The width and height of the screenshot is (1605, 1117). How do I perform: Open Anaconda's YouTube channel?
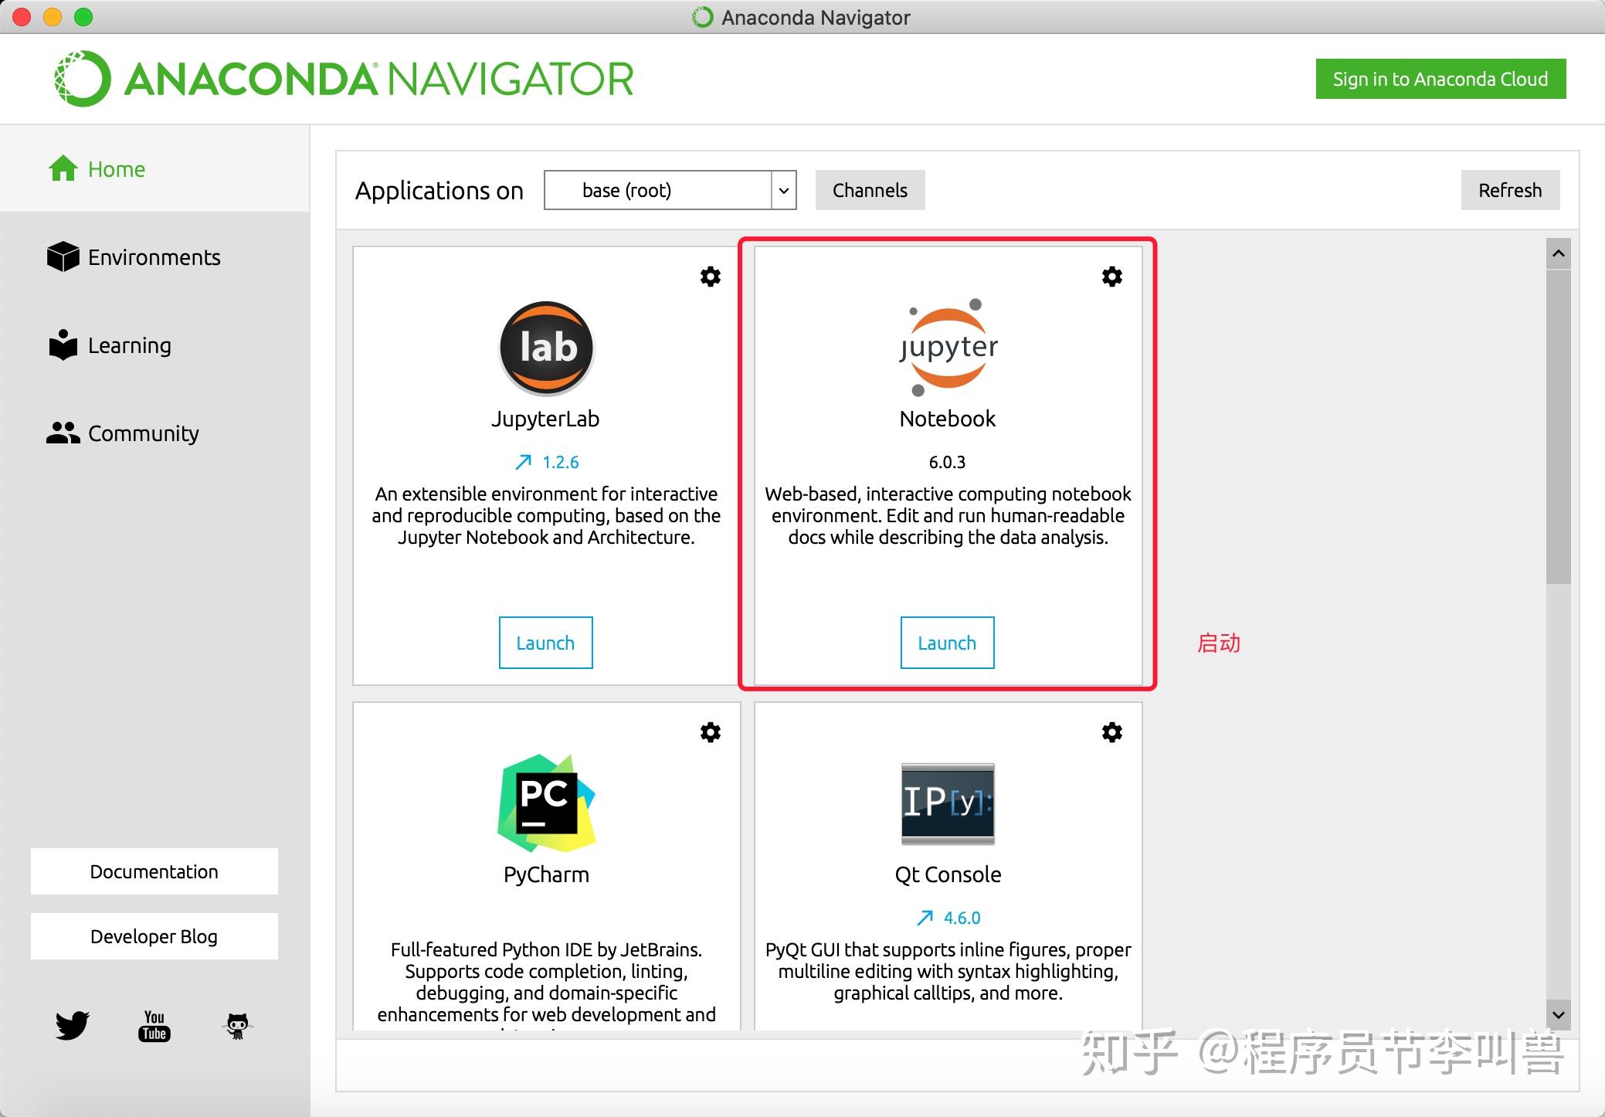coord(154,1025)
